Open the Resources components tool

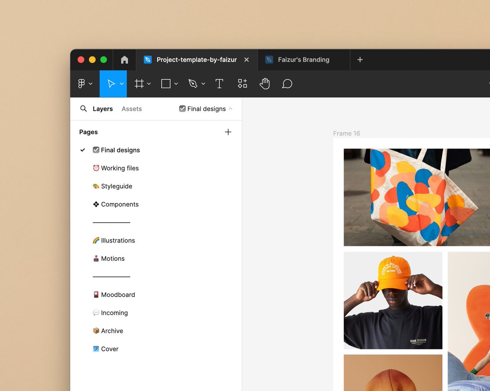[243, 84]
